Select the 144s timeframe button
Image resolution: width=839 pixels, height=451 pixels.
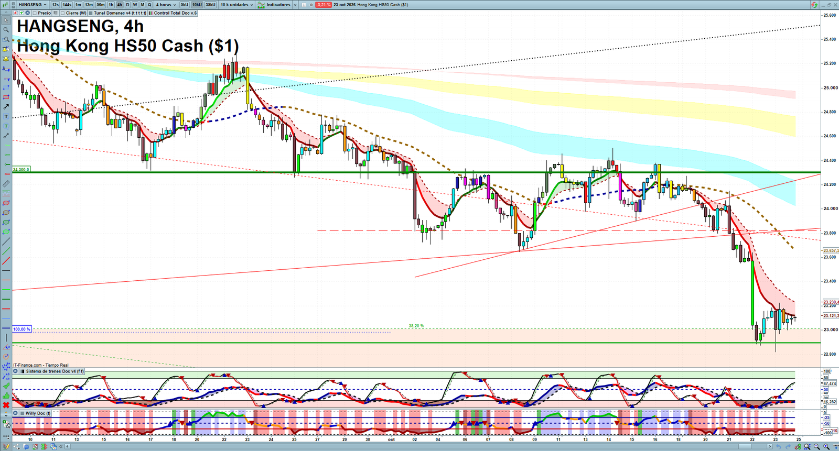click(67, 5)
